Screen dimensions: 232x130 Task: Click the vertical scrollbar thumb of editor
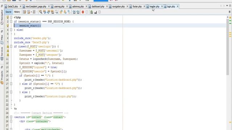click(x=228, y=47)
